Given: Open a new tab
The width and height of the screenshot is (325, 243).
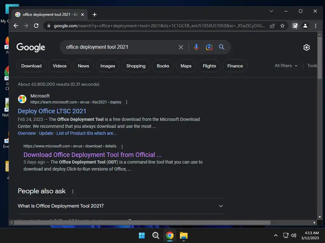Looking at the screenshot, I should pyautogui.click(x=95, y=15).
